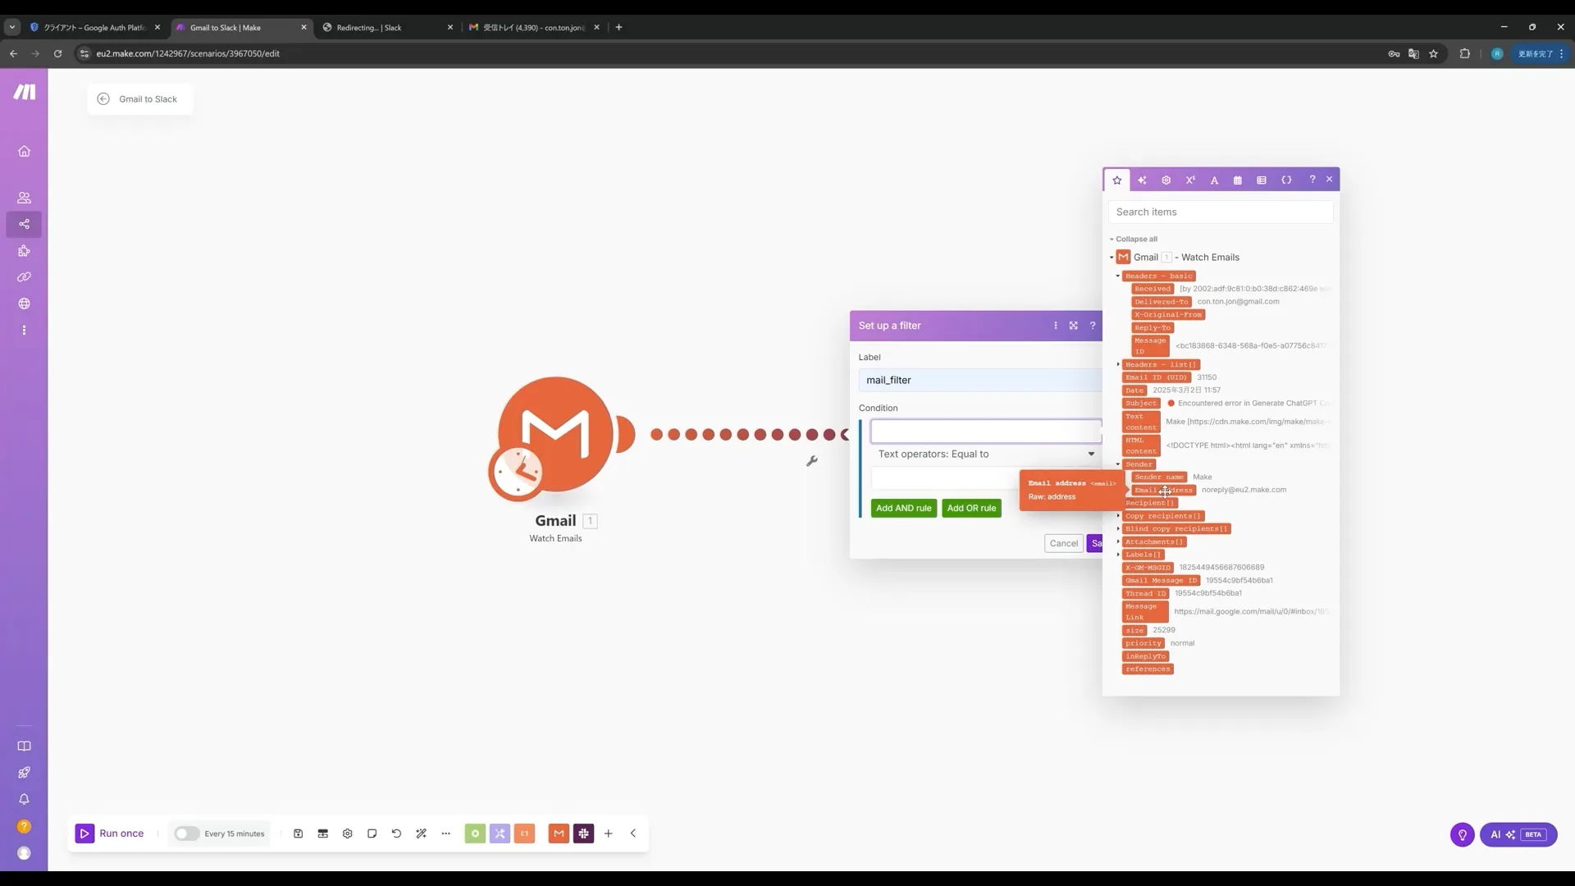Image resolution: width=1575 pixels, height=886 pixels.
Task: Open the math functions tab
Action: pos(1190,180)
